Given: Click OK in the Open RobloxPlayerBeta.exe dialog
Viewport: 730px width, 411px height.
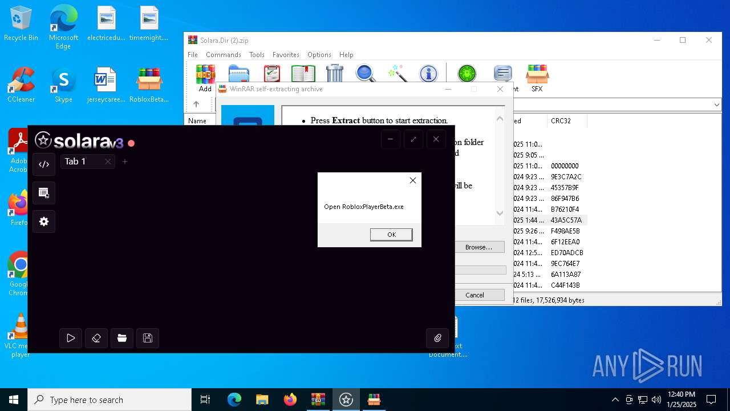Looking at the screenshot, I should (391, 235).
